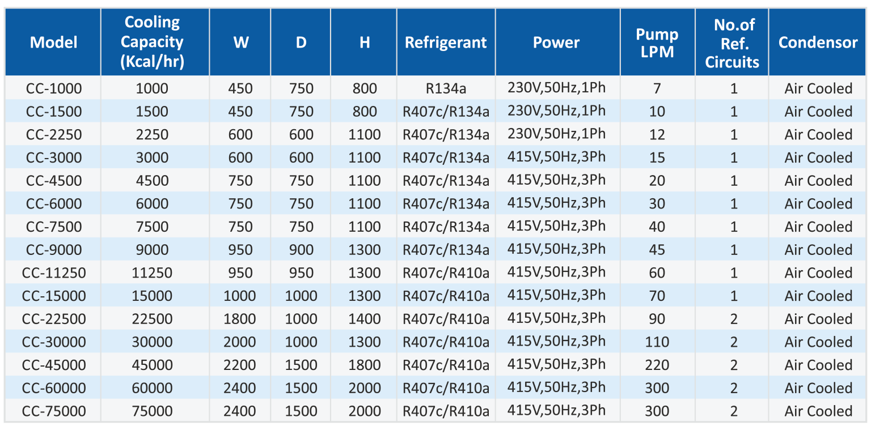Select the height value 1400
This screenshot has height=430, width=871.
coord(365,319)
